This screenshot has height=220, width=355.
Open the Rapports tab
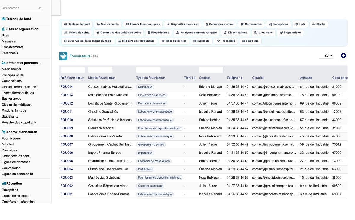point(250,41)
